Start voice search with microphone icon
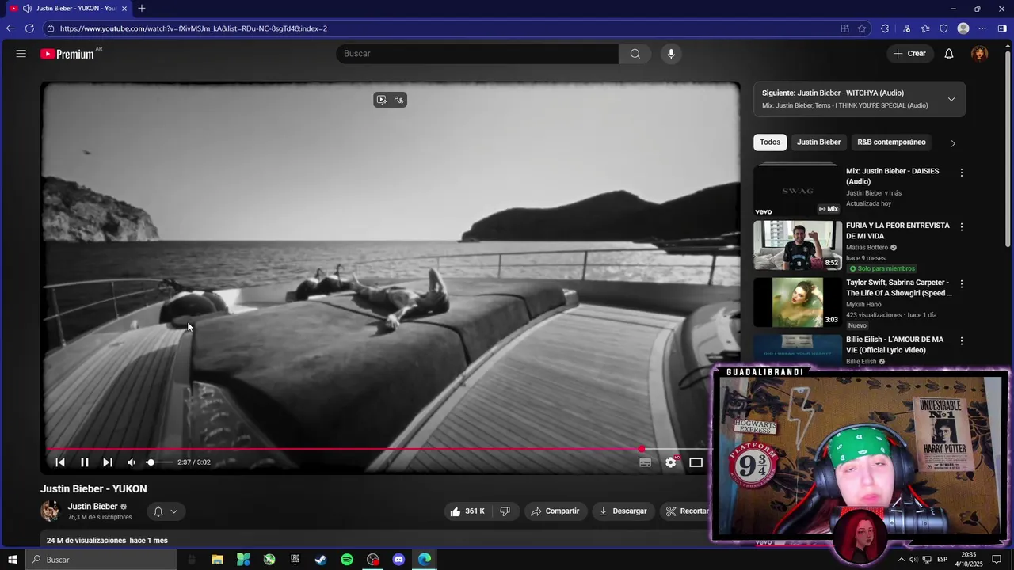The width and height of the screenshot is (1014, 570). pyautogui.click(x=671, y=54)
